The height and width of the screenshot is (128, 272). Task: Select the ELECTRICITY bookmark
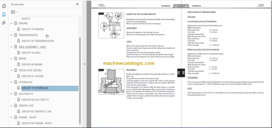tap(25, 94)
